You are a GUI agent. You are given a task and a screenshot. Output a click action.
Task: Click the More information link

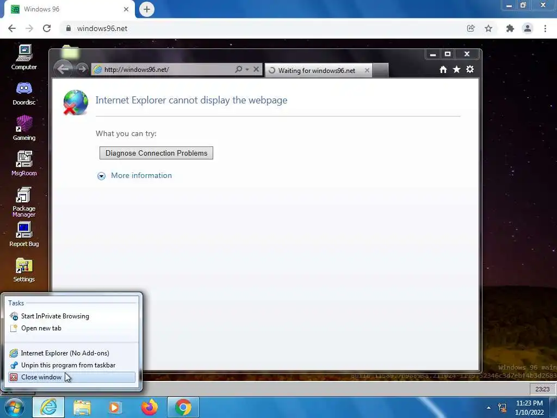(141, 176)
